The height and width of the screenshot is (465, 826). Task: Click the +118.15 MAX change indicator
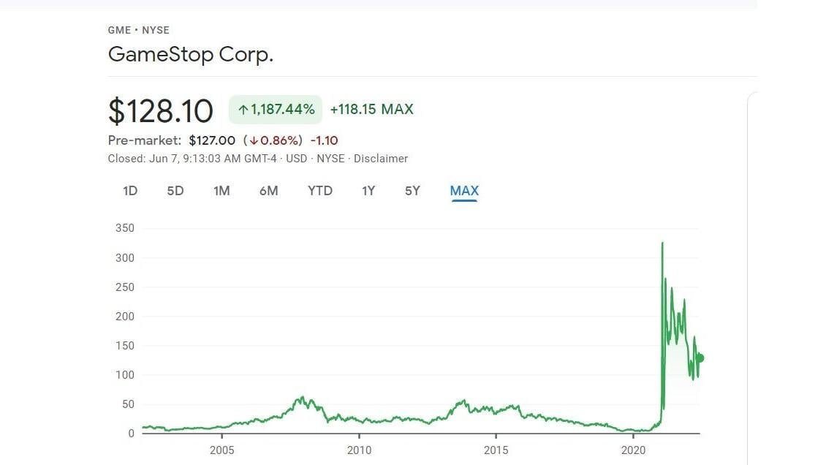[371, 109]
